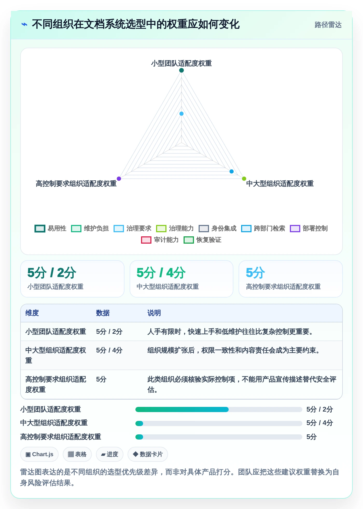The width and height of the screenshot is (363, 509).
Task: Click the 小型团队适配度权重 radar axis label
Action: [181, 63]
